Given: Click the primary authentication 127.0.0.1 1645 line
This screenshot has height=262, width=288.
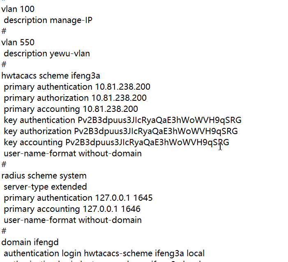Looking at the screenshot, I should coord(78,198).
